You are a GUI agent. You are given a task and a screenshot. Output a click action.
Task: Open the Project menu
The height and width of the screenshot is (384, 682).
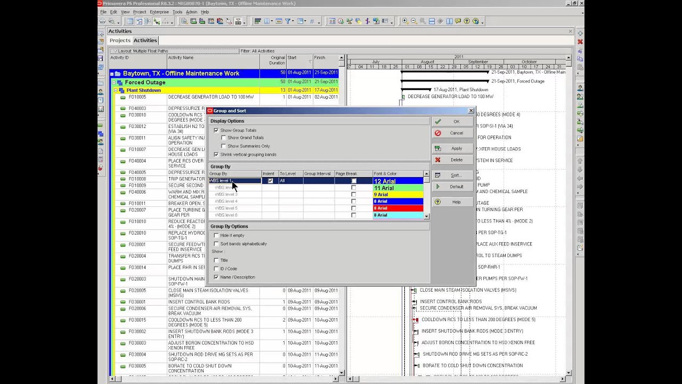click(140, 12)
